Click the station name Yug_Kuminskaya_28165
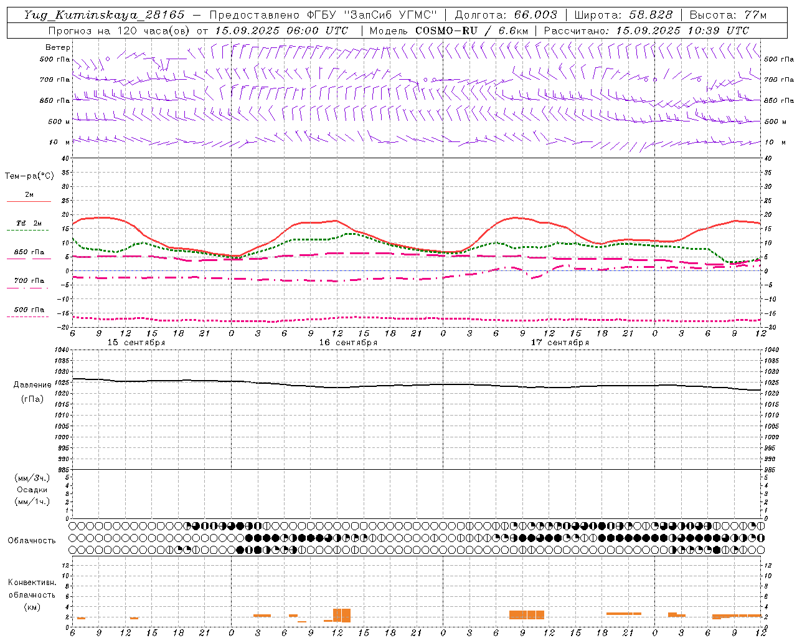Viewport: 797px width, 638px height. 105,15
